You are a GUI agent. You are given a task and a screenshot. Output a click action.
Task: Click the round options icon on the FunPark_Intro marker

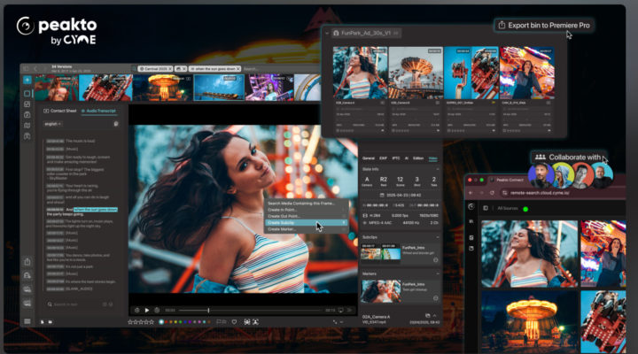436,298
